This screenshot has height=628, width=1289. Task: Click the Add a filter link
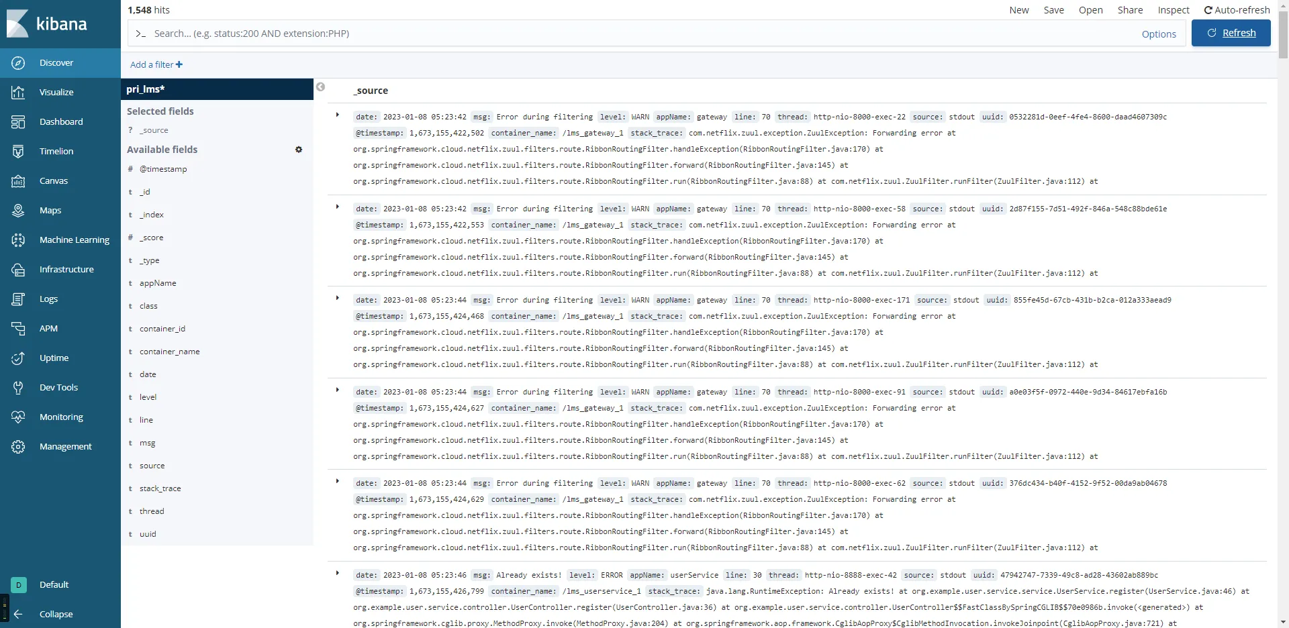[x=156, y=64]
